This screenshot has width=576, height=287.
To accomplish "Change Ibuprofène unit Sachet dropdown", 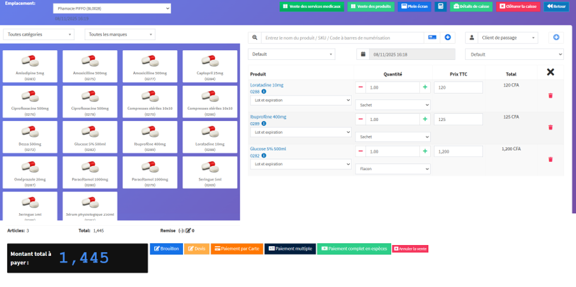I will coord(392,137).
